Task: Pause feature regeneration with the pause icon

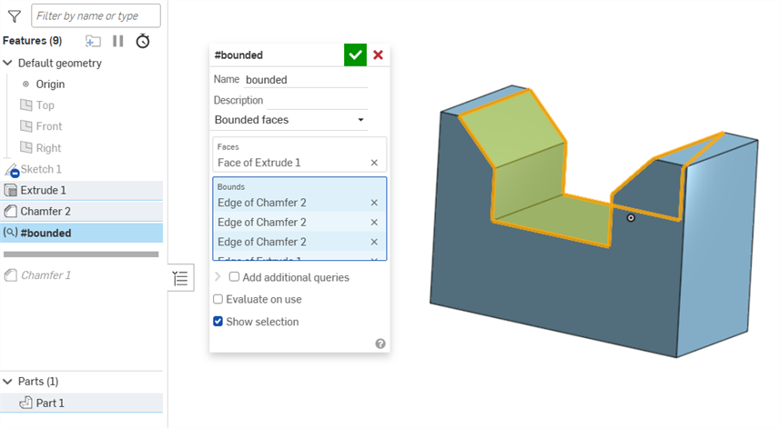Action: (117, 41)
